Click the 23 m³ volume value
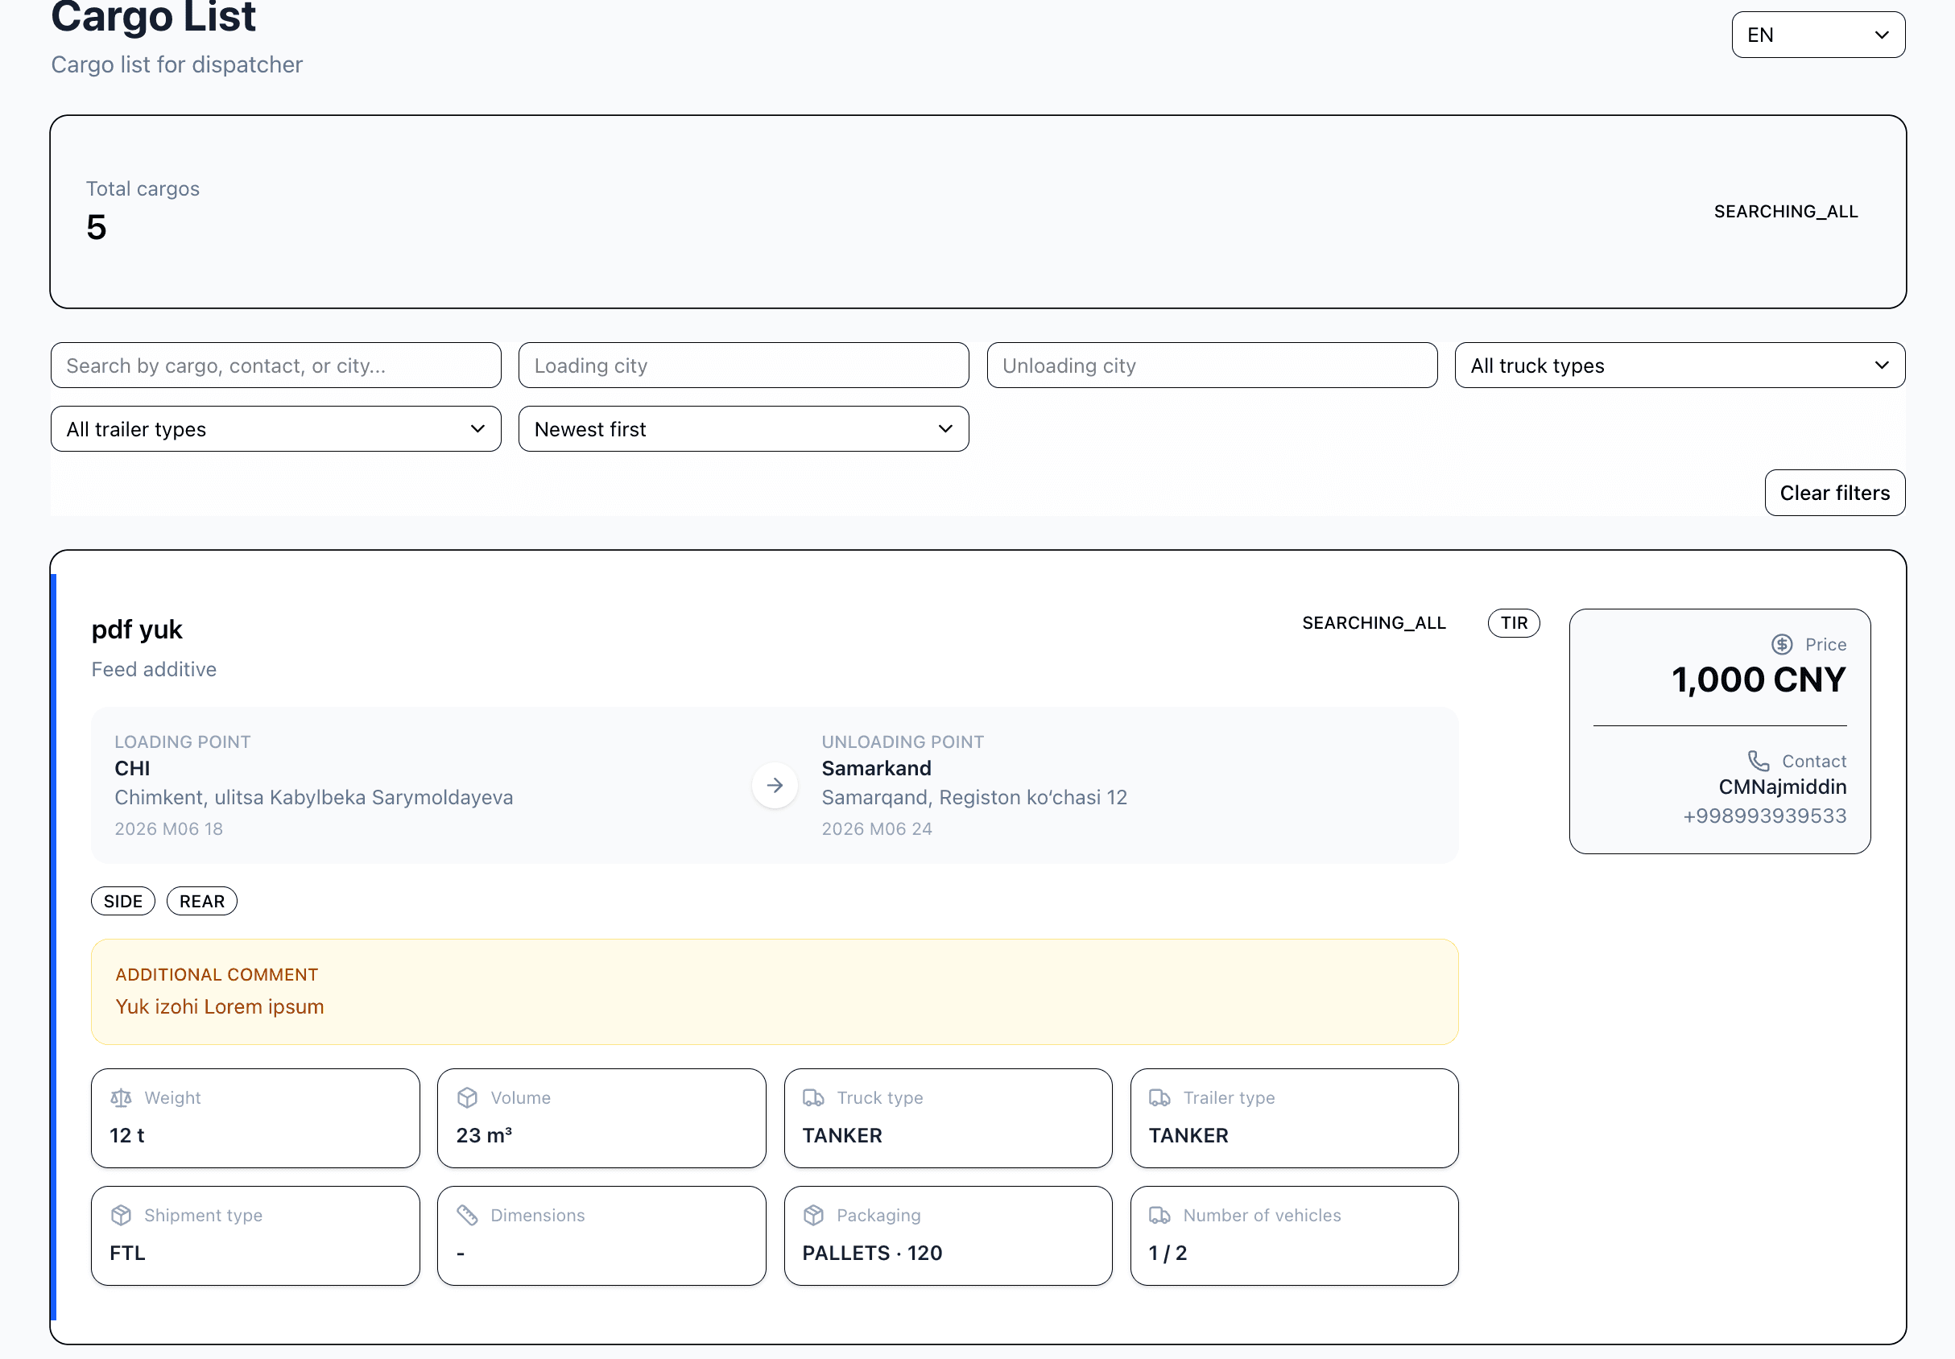 484,1135
